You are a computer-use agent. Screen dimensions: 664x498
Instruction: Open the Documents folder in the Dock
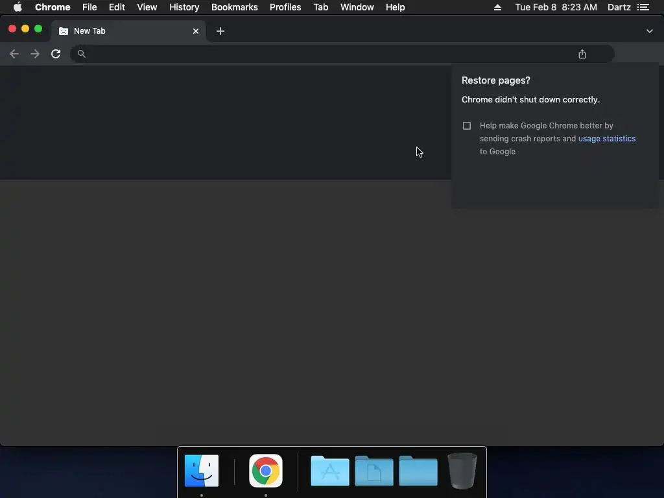[x=374, y=471]
